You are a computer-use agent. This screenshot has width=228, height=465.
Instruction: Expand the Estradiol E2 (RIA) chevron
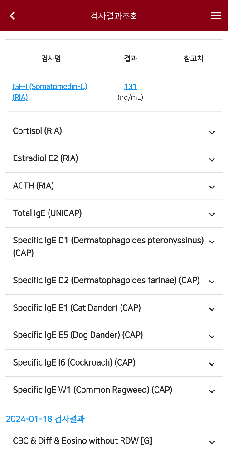(212, 160)
